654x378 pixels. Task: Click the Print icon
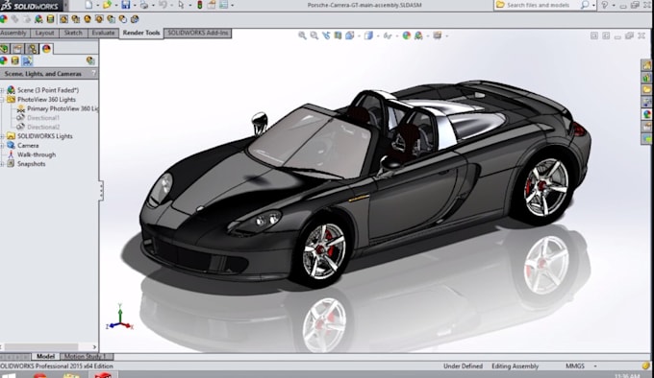pyautogui.click(x=144, y=5)
